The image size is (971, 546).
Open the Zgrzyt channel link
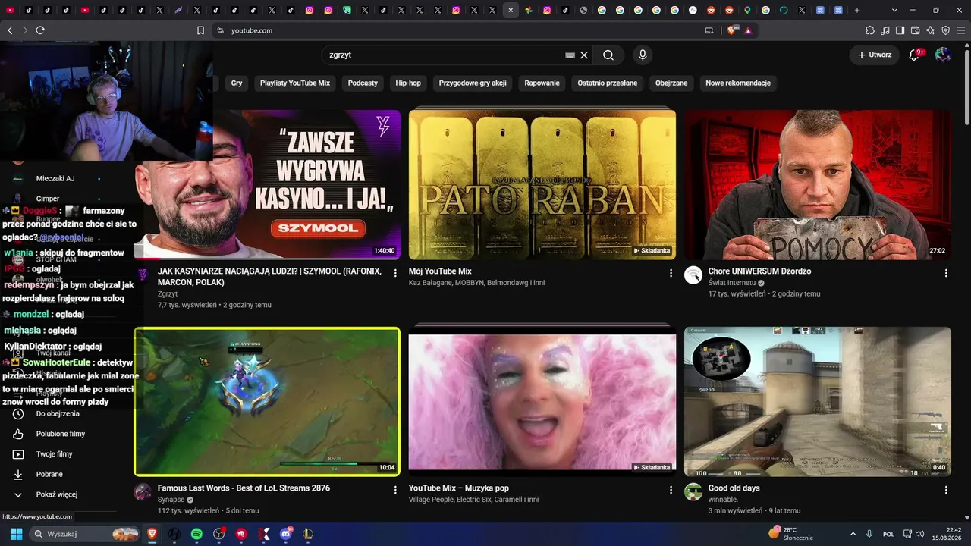click(x=168, y=293)
